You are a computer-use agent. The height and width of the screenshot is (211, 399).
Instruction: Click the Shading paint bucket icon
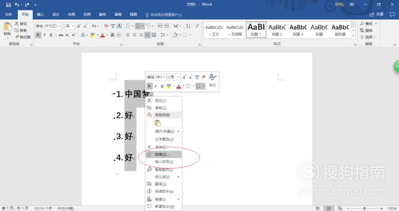pyautogui.click(x=175, y=35)
